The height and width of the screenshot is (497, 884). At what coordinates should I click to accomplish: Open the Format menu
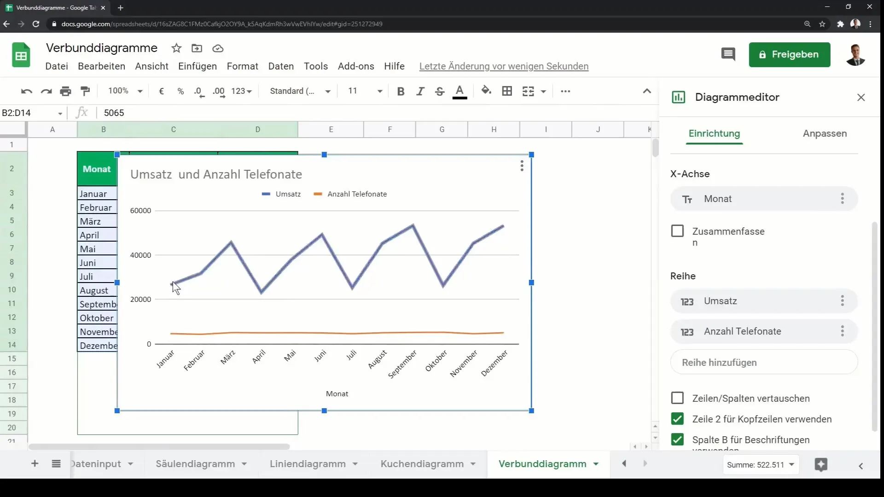243,66
